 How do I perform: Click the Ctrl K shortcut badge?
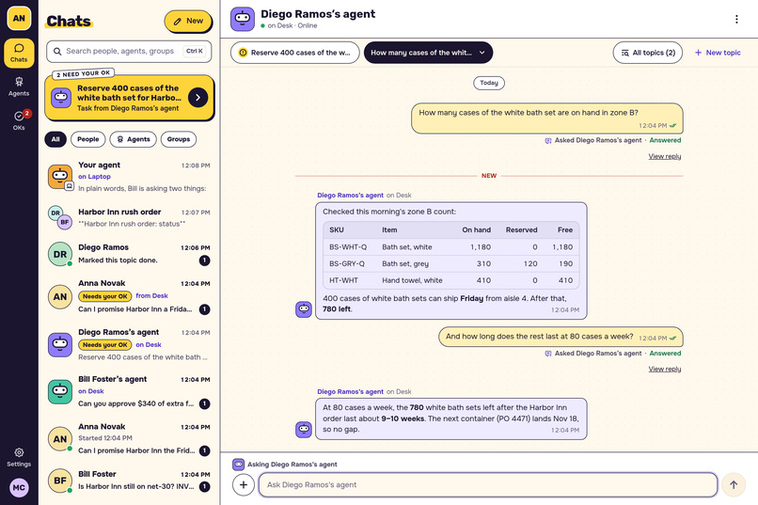(195, 51)
